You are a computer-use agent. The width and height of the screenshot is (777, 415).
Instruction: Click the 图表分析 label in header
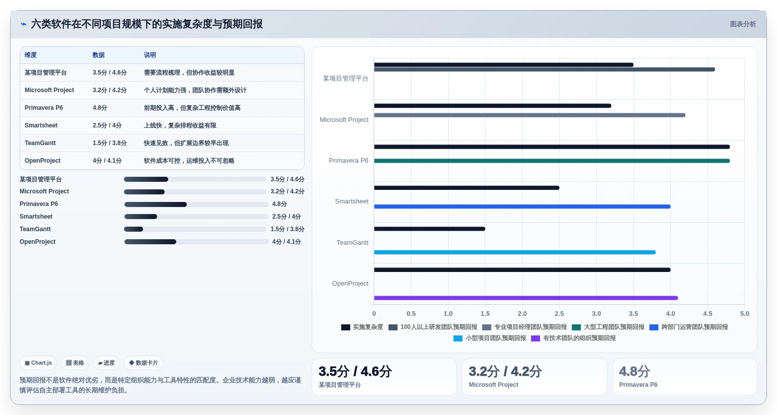click(x=743, y=24)
